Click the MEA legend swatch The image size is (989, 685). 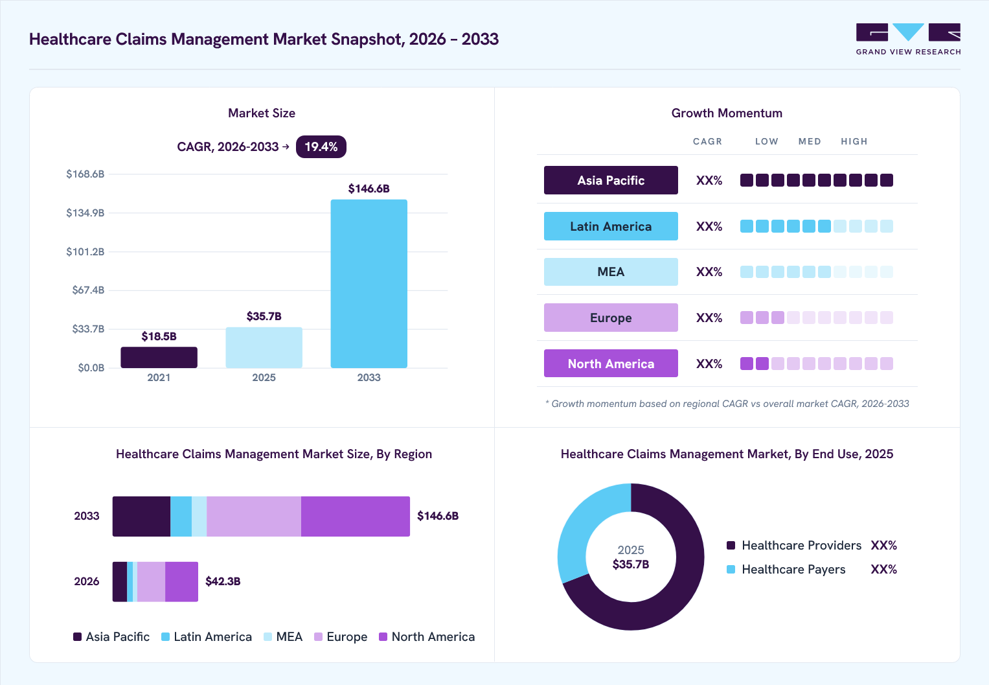267,637
